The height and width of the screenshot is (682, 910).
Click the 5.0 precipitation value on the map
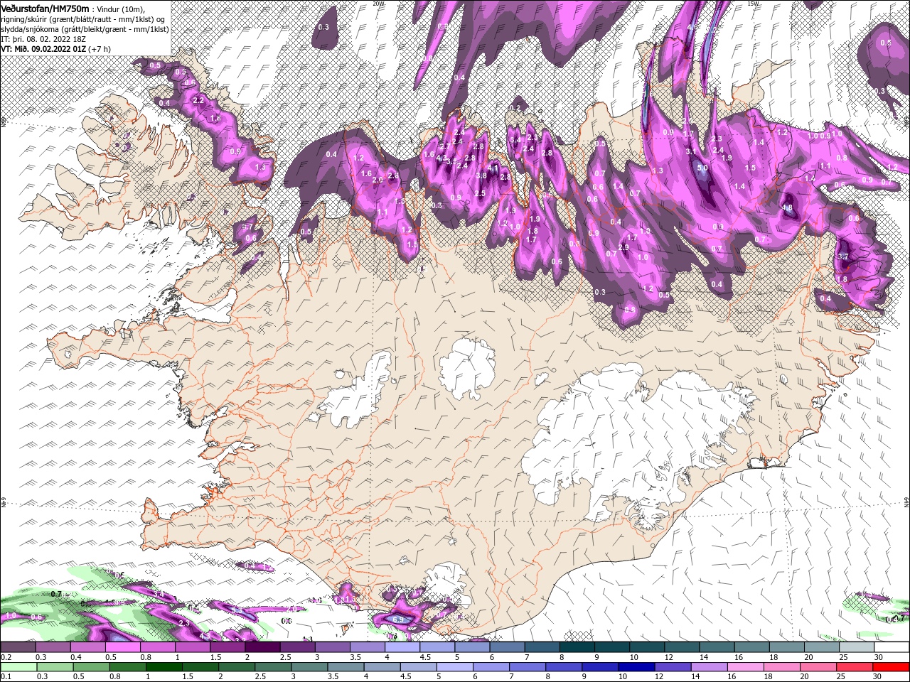point(702,168)
